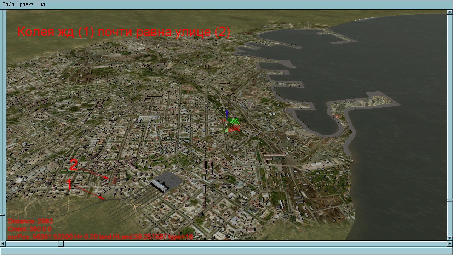
Task: Click the right vertical scrollbar up arrow
Action: coord(450,12)
